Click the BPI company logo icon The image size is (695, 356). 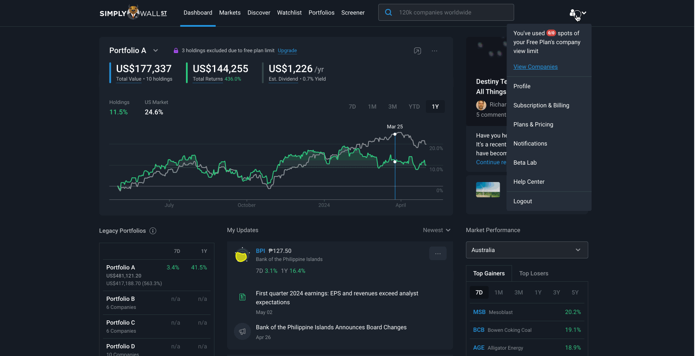tap(242, 255)
